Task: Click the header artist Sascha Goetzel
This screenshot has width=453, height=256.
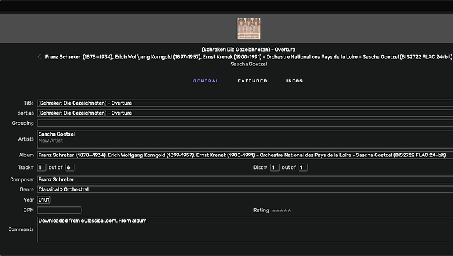Action: click(x=249, y=64)
